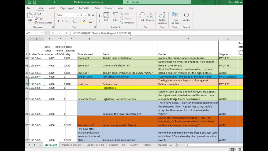Apply red font color A

point(90,21)
